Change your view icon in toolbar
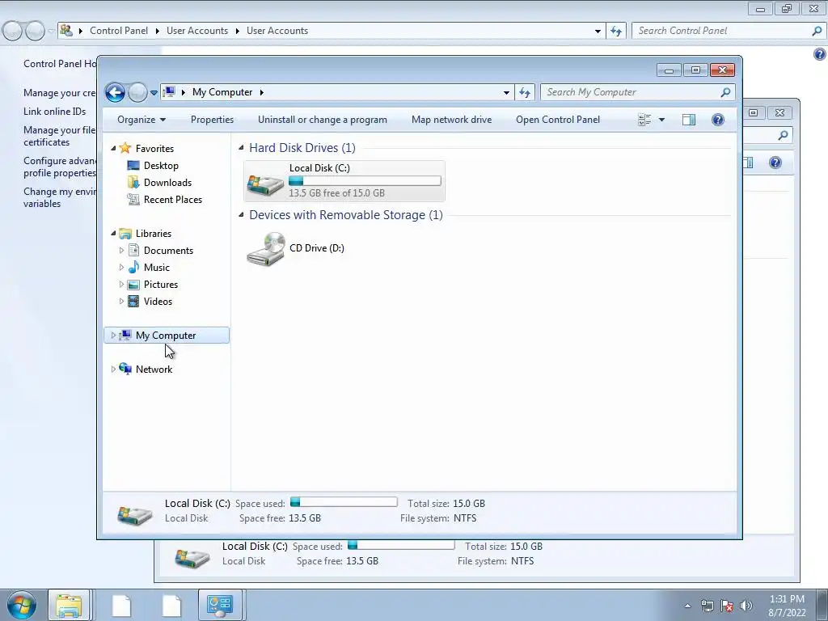Image resolution: width=828 pixels, height=621 pixels. pyautogui.click(x=644, y=120)
